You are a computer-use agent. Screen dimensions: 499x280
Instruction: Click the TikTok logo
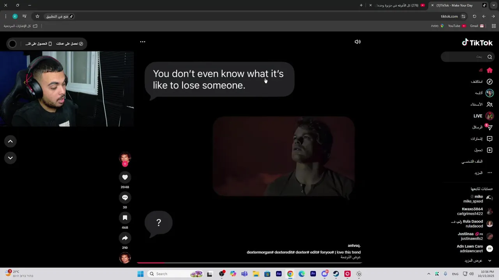[x=477, y=42]
